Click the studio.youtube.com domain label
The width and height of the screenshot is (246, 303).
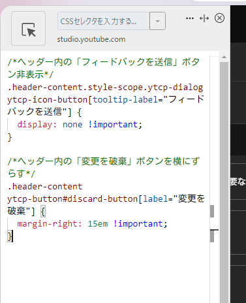pos(91,39)
